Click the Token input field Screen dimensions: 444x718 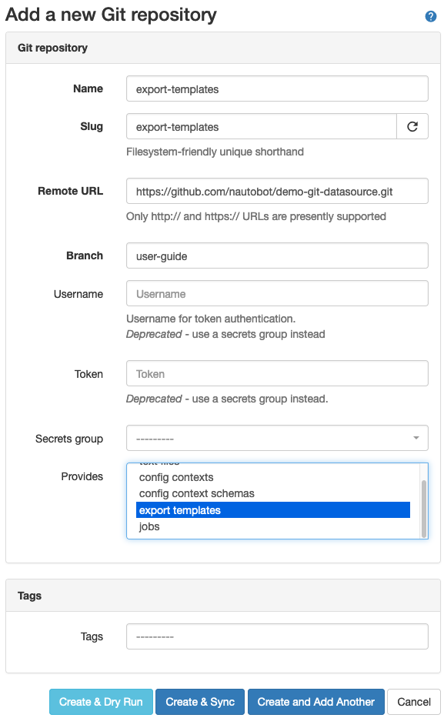[276, 374]
